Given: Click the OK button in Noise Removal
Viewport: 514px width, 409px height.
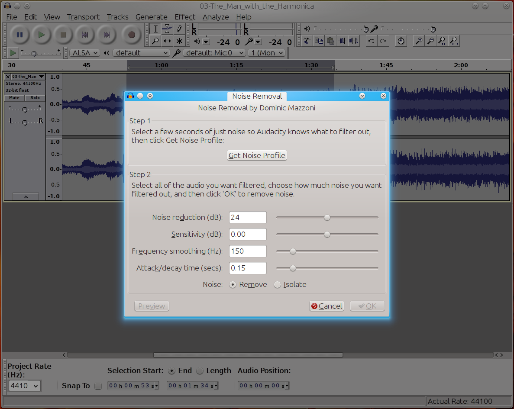Looking at the screenshot, I should 367,306.
